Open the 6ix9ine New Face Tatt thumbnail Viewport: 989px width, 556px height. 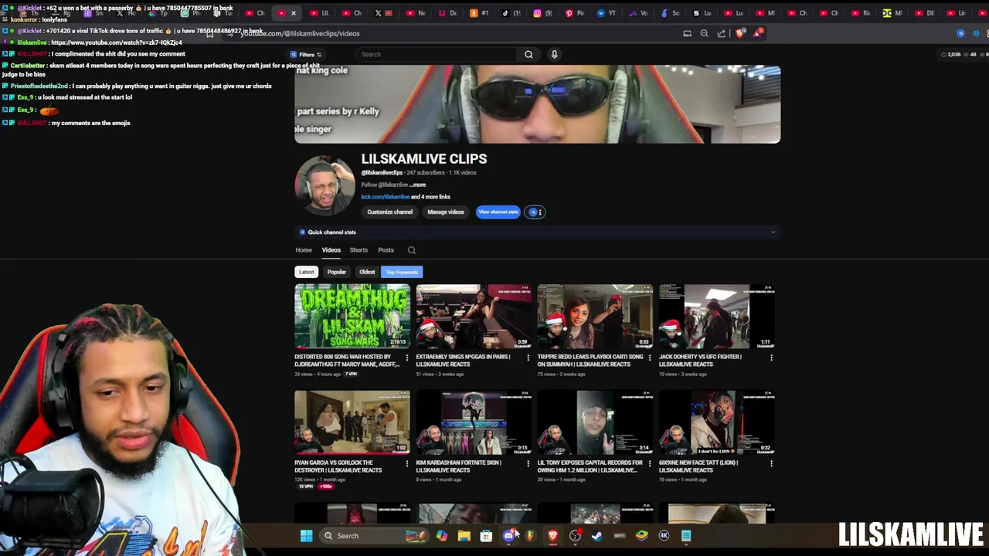click(x=716, y=422)
